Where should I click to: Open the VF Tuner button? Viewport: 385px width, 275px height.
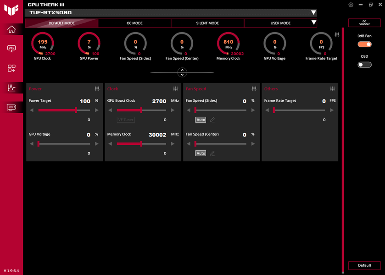point(126,120)
